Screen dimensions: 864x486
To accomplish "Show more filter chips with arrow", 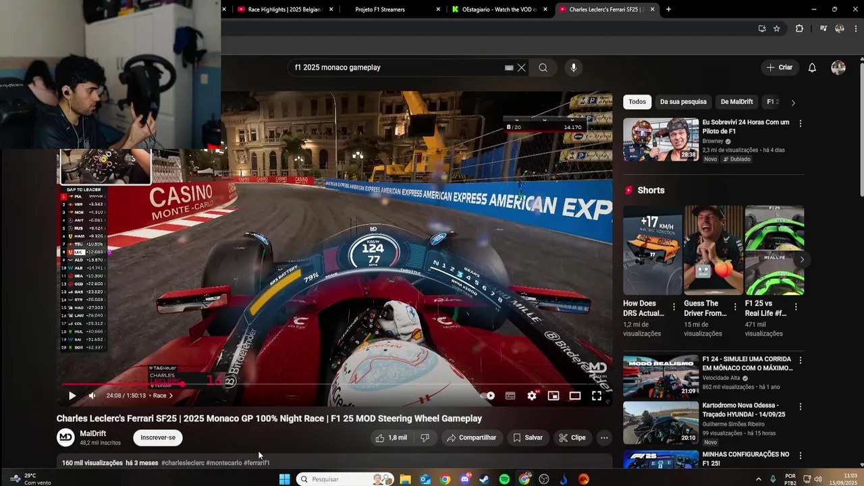I will click(x=793, y=103).
